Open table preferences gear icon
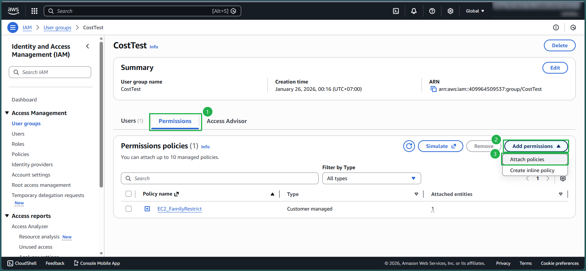The height and width of the screenshot is (271, 586). 563,178
